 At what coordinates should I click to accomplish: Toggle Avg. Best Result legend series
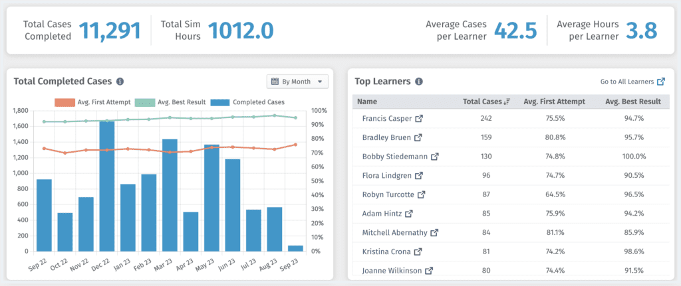click(171, 102)
